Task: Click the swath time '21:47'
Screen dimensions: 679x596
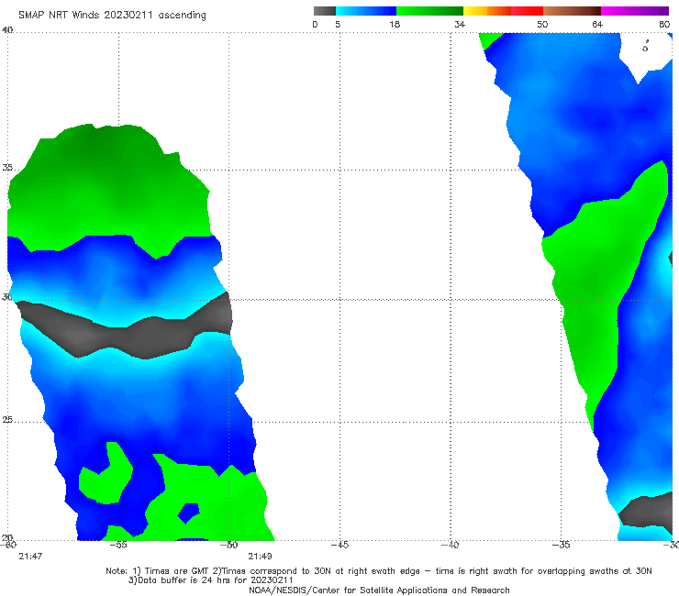Action: 30,557
